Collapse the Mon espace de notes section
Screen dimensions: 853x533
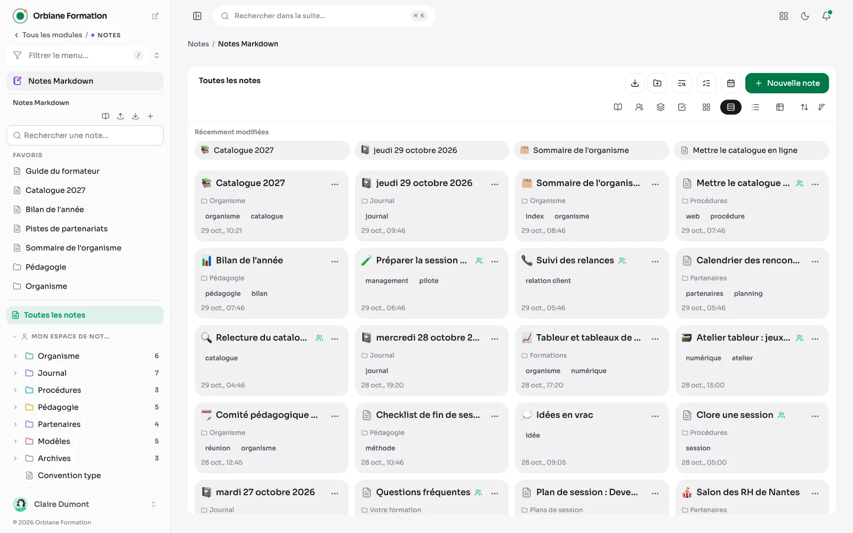click(x=14, y=337)
